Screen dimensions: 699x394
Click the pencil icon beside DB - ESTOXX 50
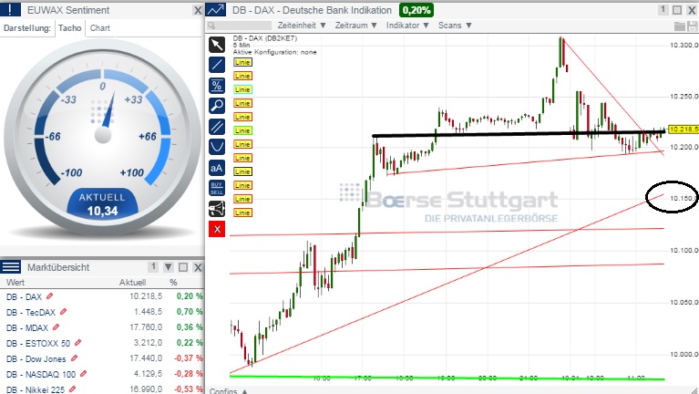coord(77,343)
